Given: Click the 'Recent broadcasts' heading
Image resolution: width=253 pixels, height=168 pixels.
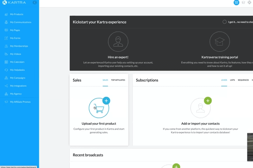Looking at the screenshot, I should (88, 155).
